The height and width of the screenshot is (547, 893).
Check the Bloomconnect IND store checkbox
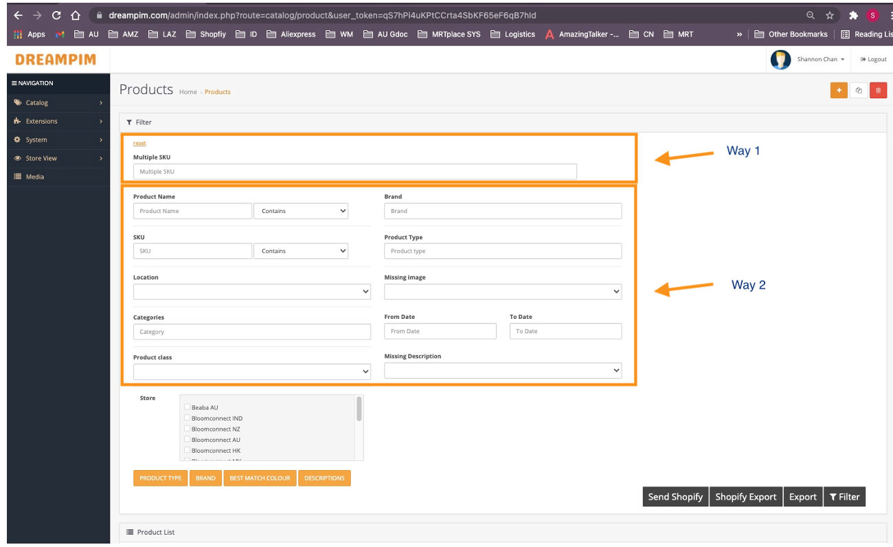(x=187, y=418)
